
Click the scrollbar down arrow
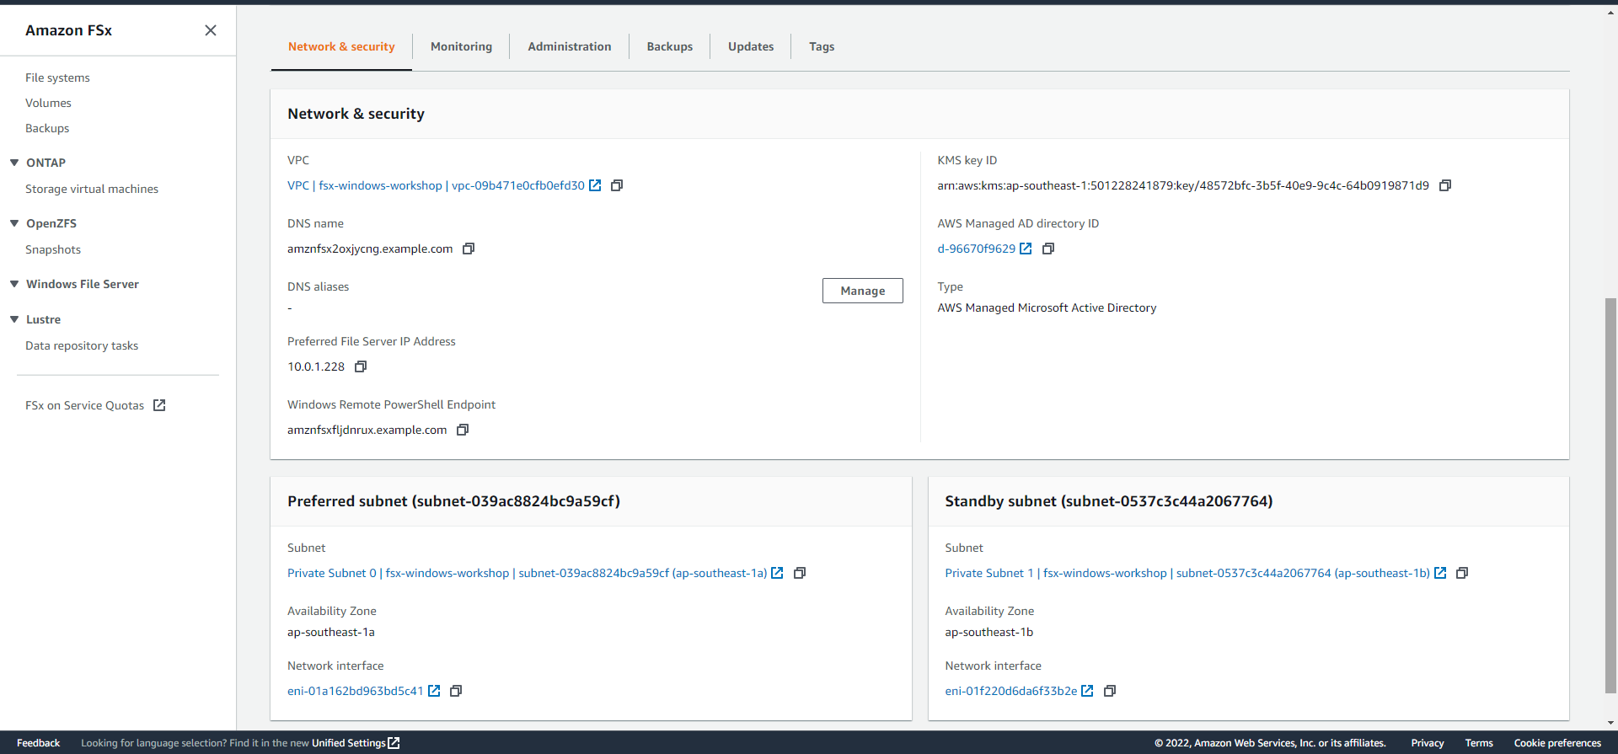[x=1610, y=723]
